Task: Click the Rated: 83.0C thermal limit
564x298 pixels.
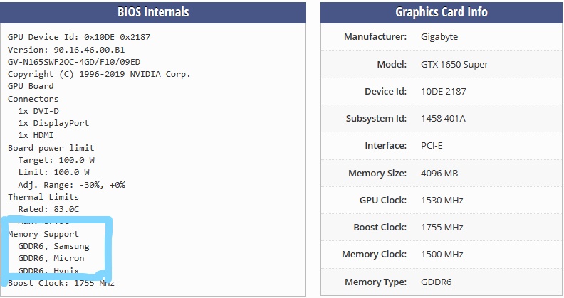Action: tap(48, 209)
